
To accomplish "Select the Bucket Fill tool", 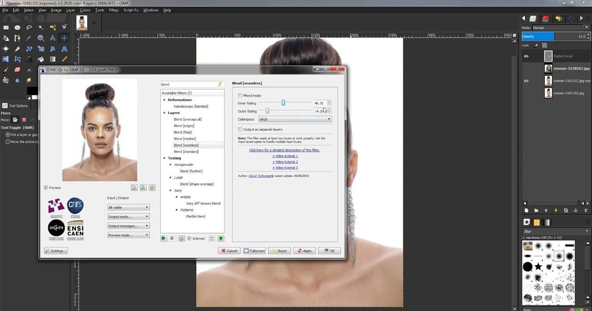I will point(41,59).
